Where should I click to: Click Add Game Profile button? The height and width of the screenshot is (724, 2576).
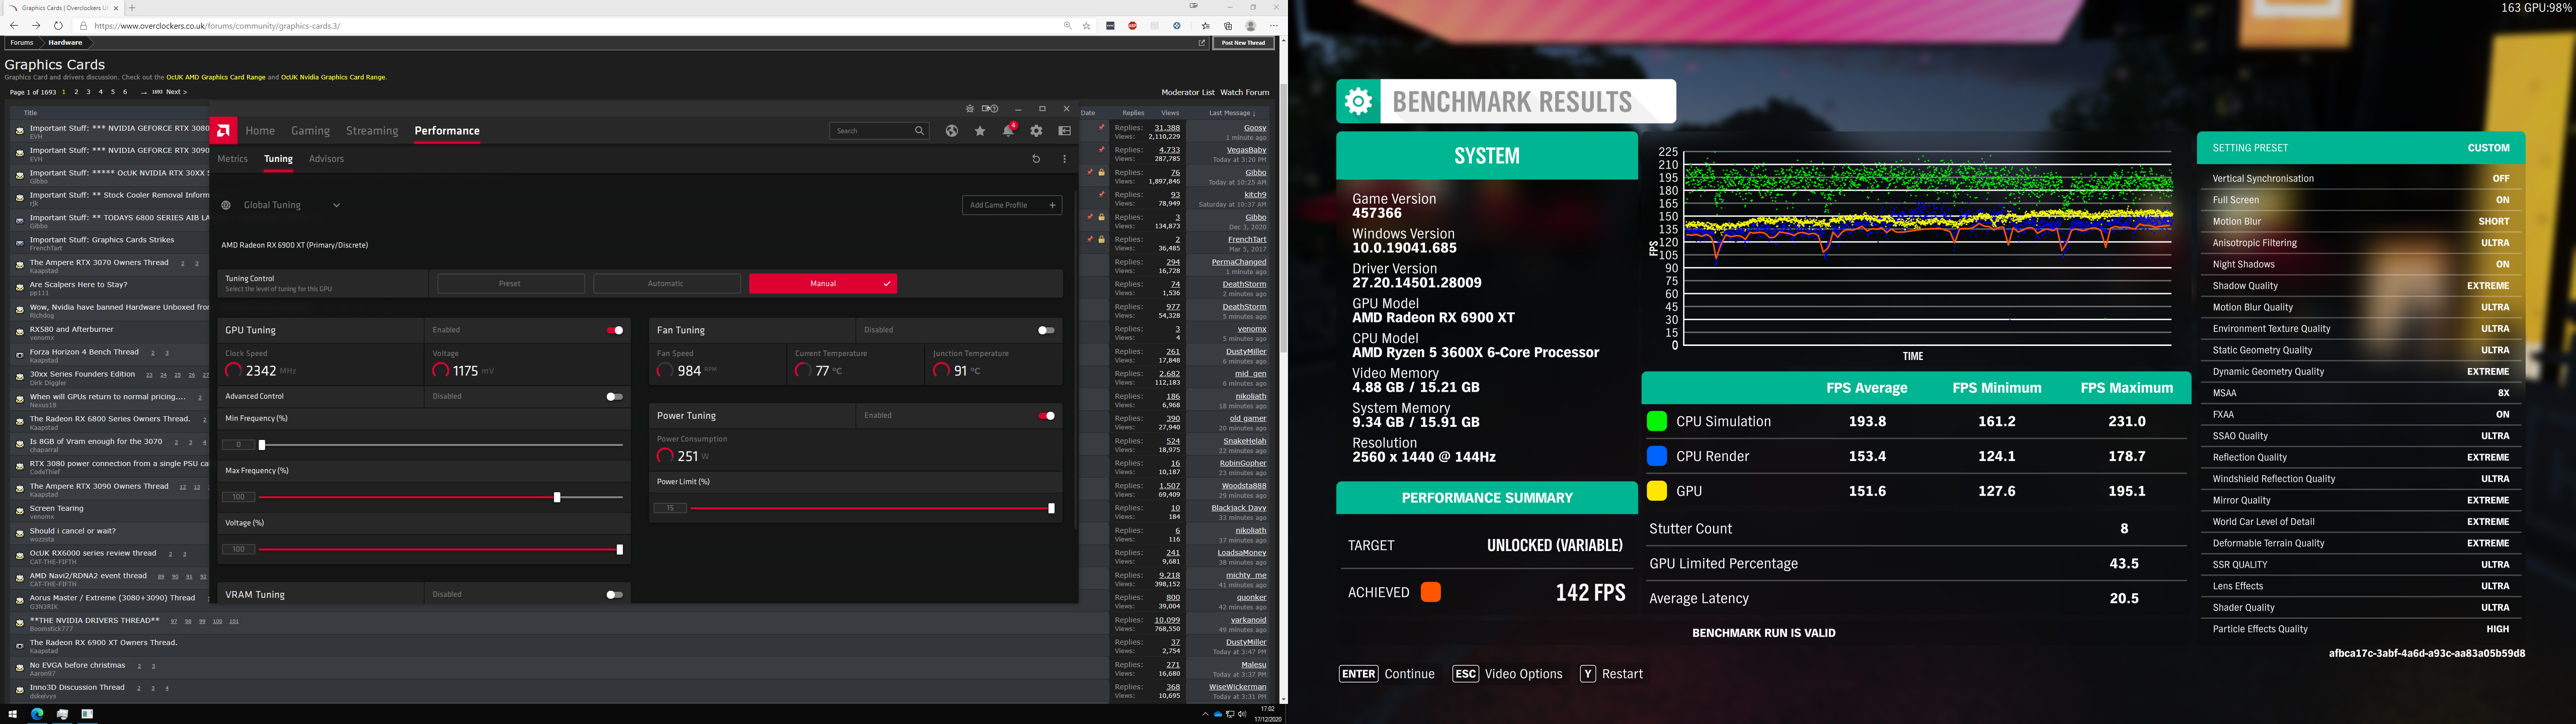click(1012, 205)
